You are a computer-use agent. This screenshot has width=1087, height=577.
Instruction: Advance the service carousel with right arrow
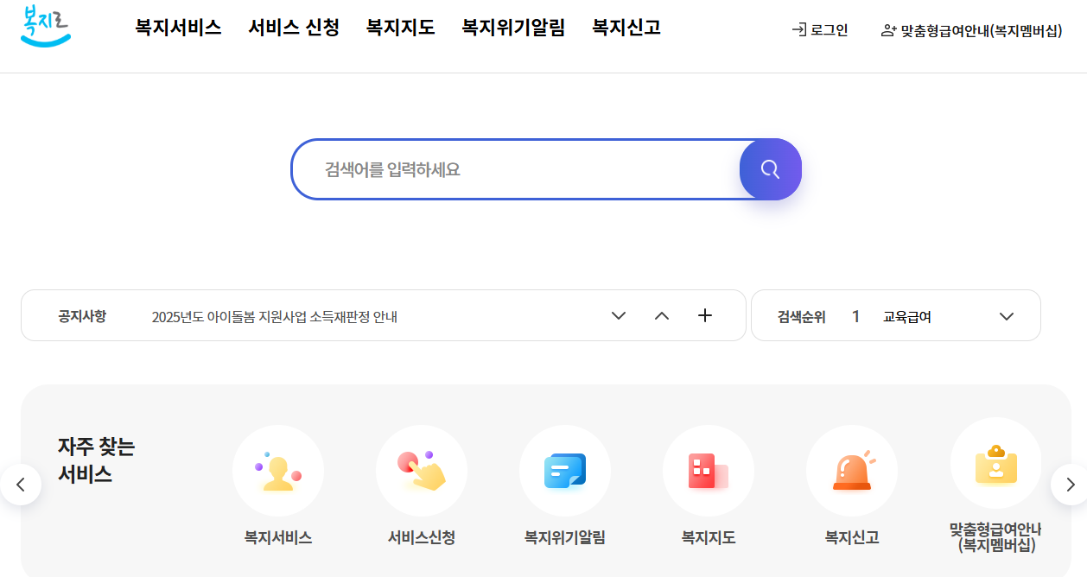[1070, 485]
